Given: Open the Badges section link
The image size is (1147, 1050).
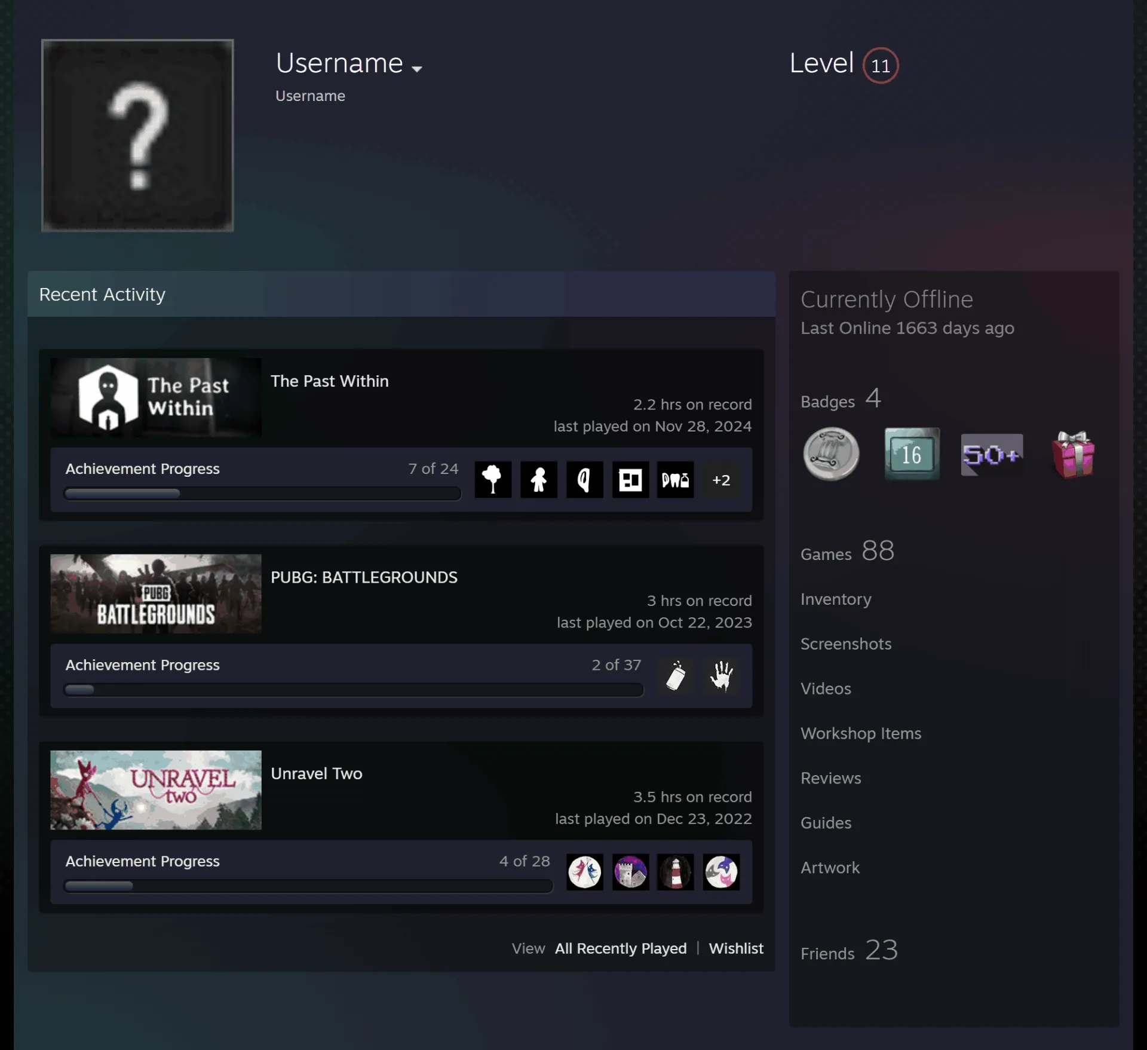Looking at the screenshot, I should pos(841,399).
